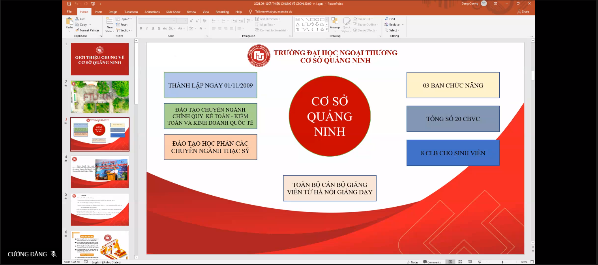Open Comments from the status bar
Viewport: 598px width, 265px height.
(x=432, y=262)
